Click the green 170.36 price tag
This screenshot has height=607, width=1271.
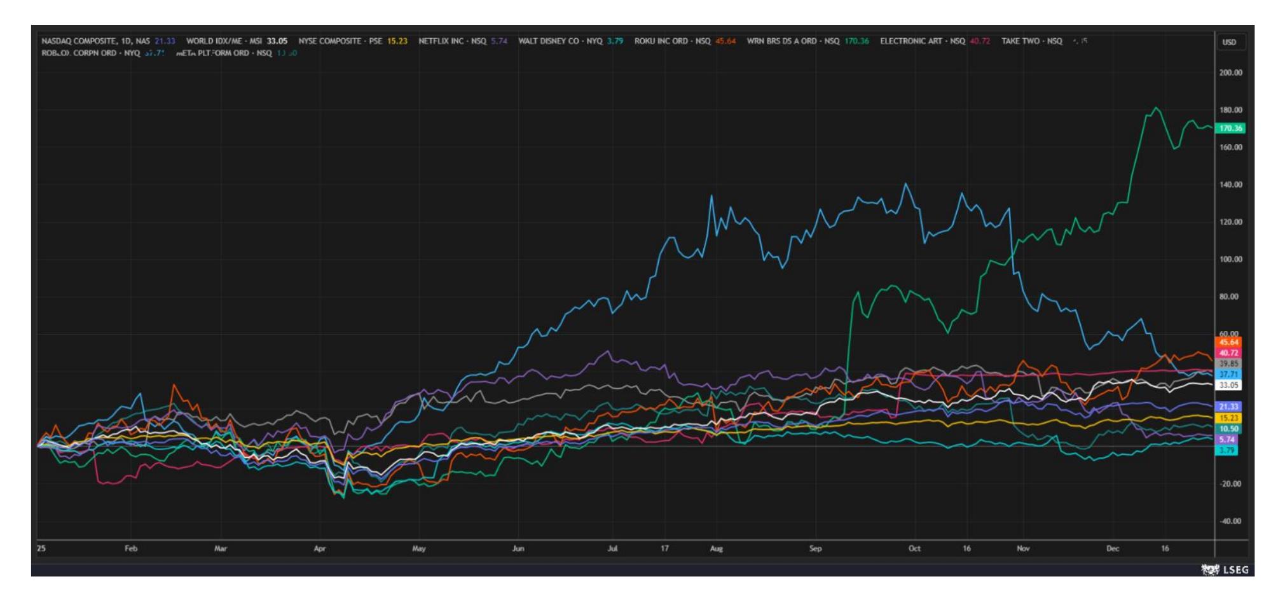[1230, 128]
